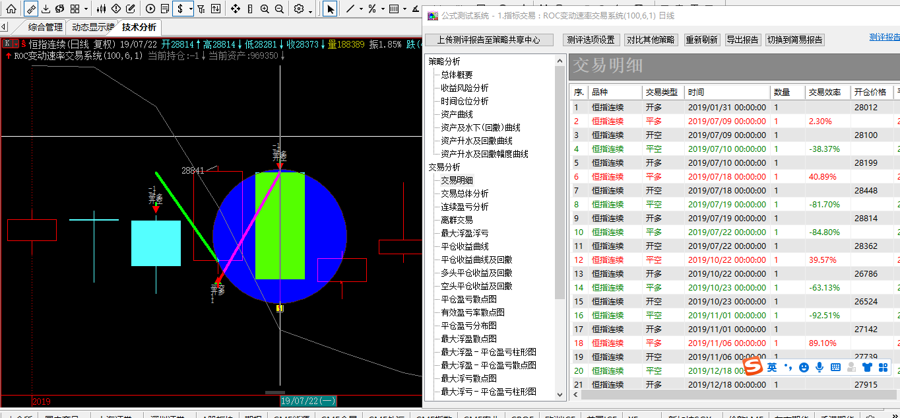This screenshot has height=418, width=900.
Task: Click the up-down arrows sort icon
Action: (x=216, y=9)
